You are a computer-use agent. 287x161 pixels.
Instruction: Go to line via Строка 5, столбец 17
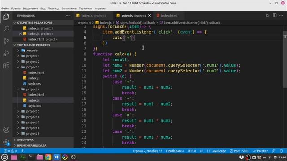pyautogui.click(x=148, y=151)
